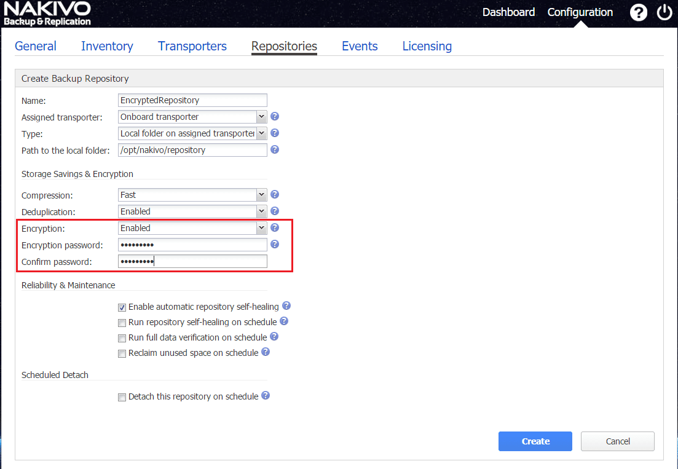The width and height of the screenshot is (678, 469).
Task: Open the Licensing tab
Action: click(427, 46)
